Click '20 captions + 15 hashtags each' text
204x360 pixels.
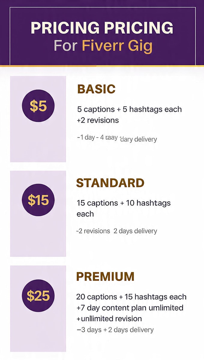click(131, 297)
